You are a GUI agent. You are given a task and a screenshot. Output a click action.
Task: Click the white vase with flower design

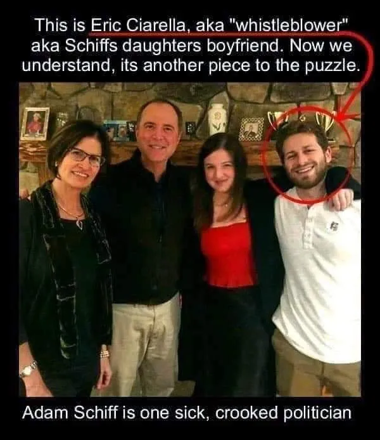click(217, 119)
